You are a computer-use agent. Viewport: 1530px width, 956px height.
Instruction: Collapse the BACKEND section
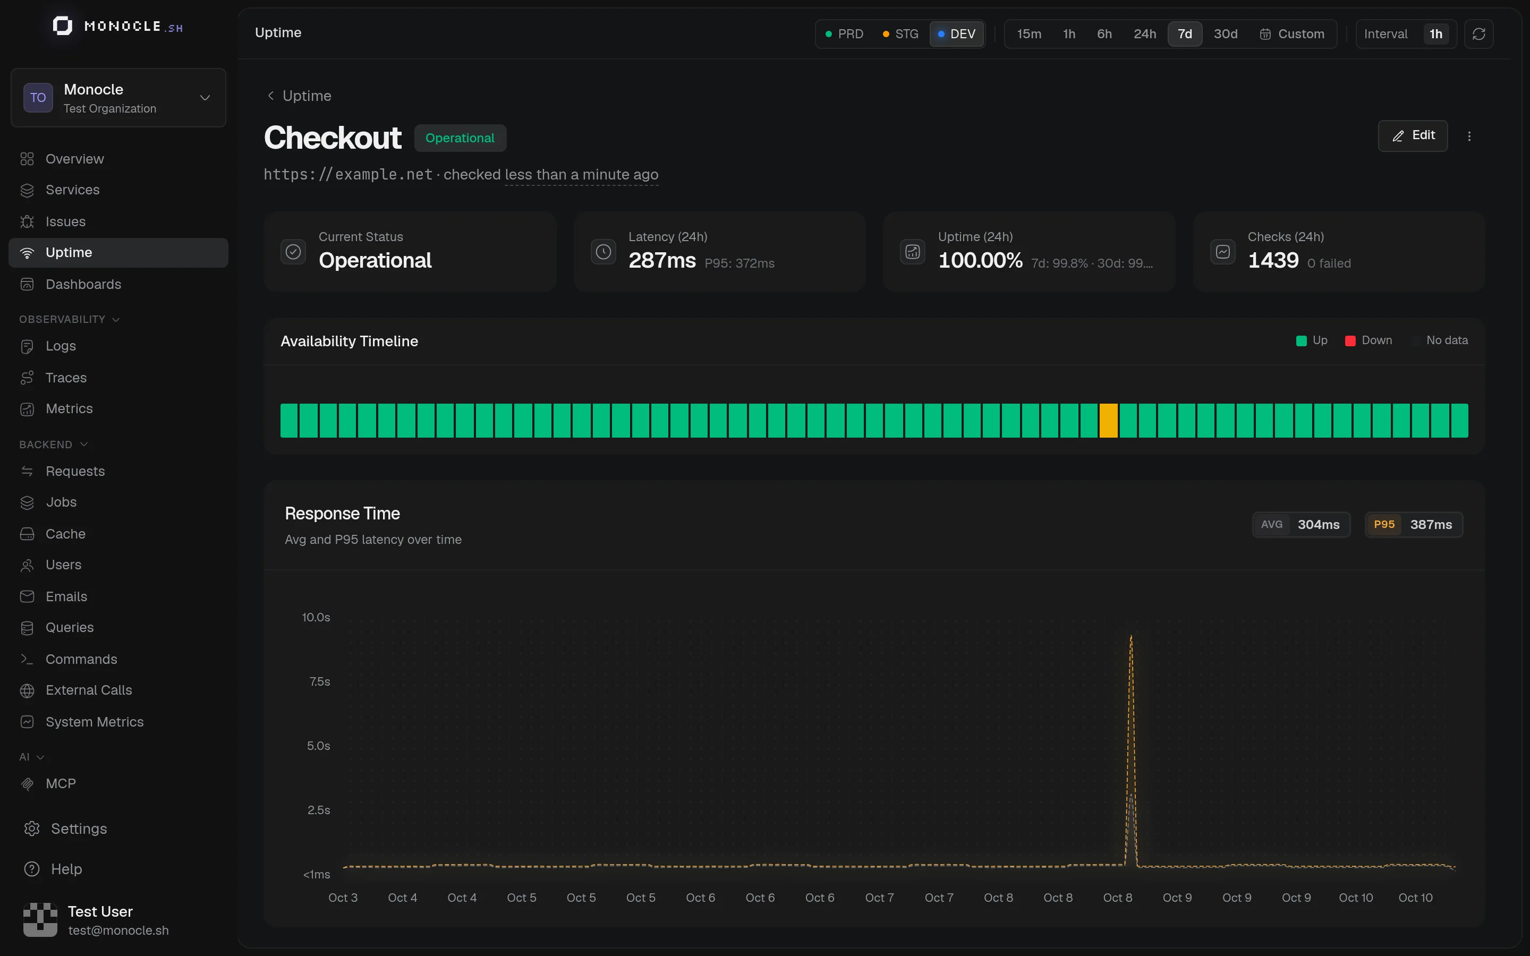pos(54,445)
